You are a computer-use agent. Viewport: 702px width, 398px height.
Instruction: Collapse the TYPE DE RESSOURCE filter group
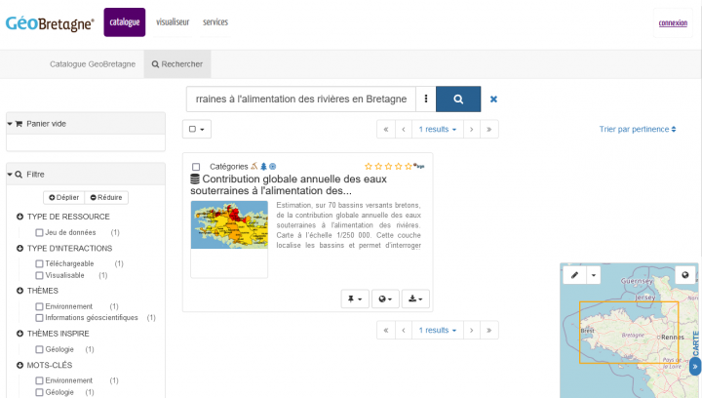(x=20, y=217)
